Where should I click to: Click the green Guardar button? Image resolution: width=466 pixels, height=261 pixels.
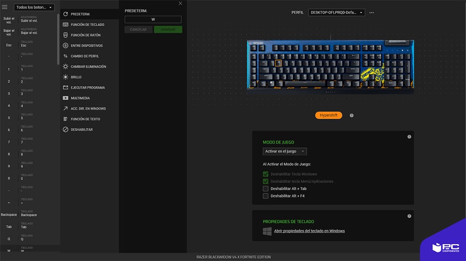click(x=168, y=29)
